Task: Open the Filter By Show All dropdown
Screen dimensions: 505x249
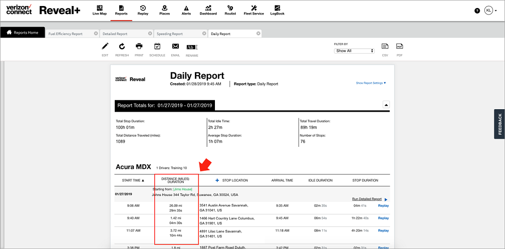Action: pyautogui.click(x=354, y=51)
